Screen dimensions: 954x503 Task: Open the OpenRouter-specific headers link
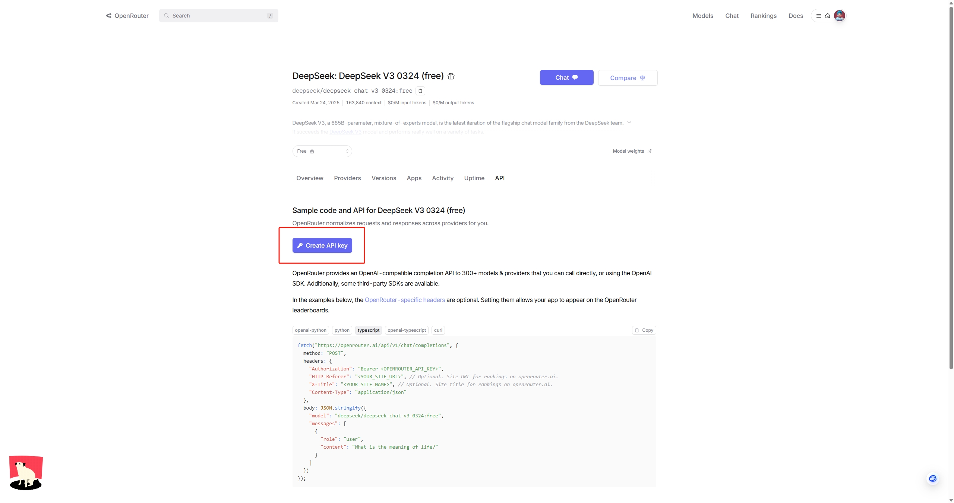405,300
